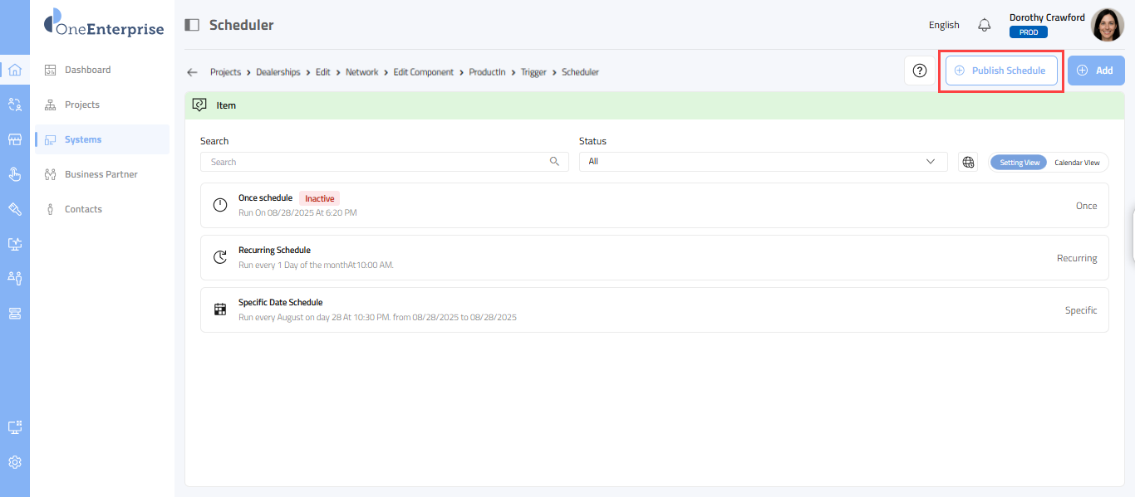Click the back arrow before breadcrumbs
Screen dimensions: 1135x497
[x=193, y=72]
